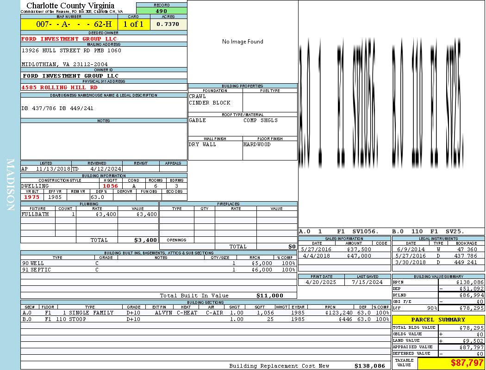Click the FULLBATH plumbing fixture row
486x370 pixels.
(x=90, y=214)
